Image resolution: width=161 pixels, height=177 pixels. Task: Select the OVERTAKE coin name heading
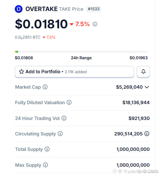click(41, 9)
